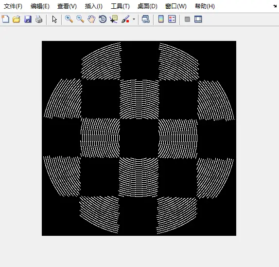The height and width of the screenshot is (267, 279).
Task: Expand the Brush color dropdown arrow
Action: [x=134, y=19]
